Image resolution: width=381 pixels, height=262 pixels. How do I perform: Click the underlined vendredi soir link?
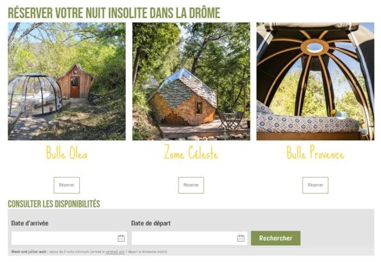[x=115, y=252]
